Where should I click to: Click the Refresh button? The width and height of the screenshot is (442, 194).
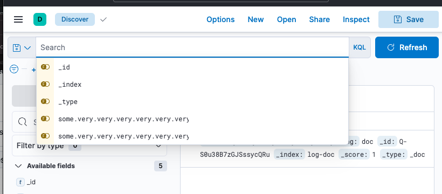pyautogui.click(x=407, y=47)
